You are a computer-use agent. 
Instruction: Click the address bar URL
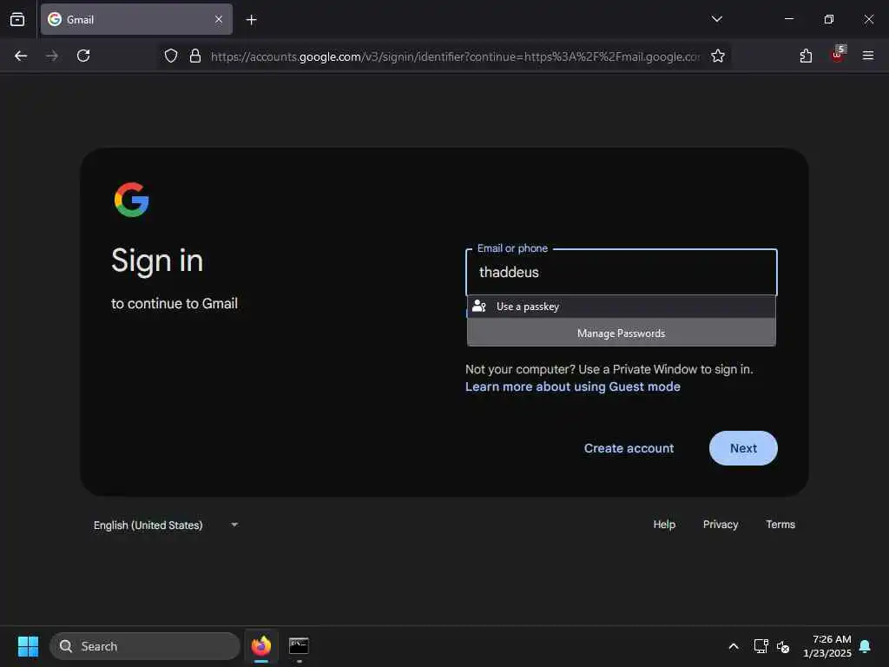click(x=455, y=56)
